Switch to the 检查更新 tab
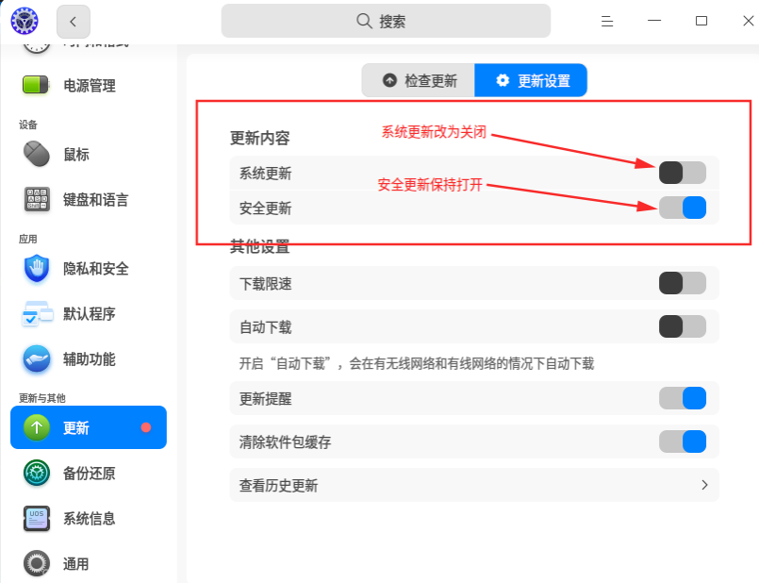Viewport: 759px width, 583px height. (x=419, y=80)
